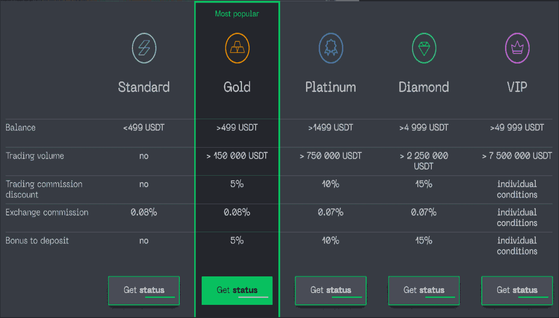
Task: Click the Trading volume row label
Action: tap(35, 156)
